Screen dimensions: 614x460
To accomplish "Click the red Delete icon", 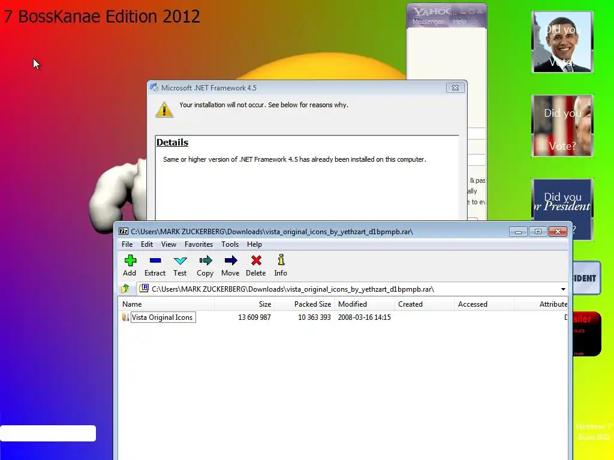I will (x=255, y=265).
